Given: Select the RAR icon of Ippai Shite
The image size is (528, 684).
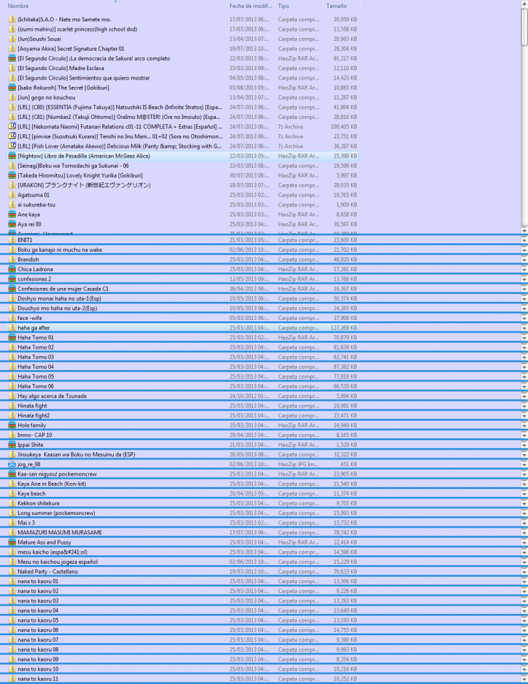Looking at the screenshot, I should [x=12, y=444].
